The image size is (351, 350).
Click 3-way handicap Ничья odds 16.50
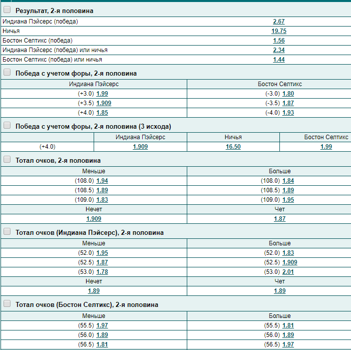[233, 147]
